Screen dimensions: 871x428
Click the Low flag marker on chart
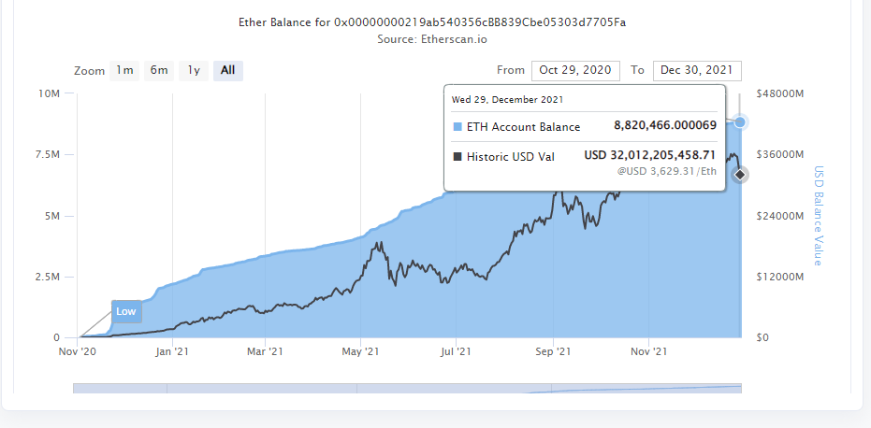pyautogui.click(x=126, y=311)
